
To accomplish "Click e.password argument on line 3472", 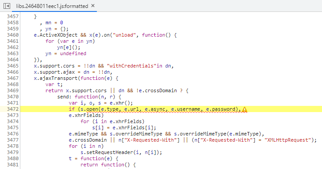I will 221,109.
